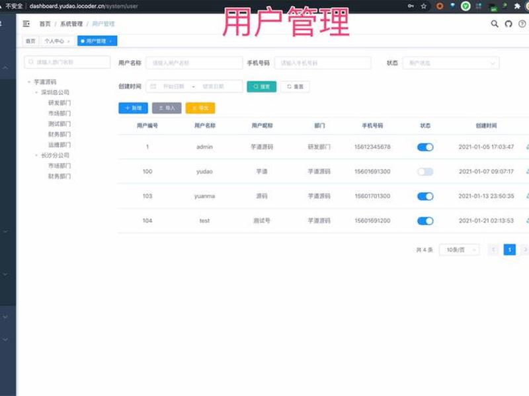Click the created time 2021-01-21 02:13:53
529x396 pixels.
click(486, 220)
